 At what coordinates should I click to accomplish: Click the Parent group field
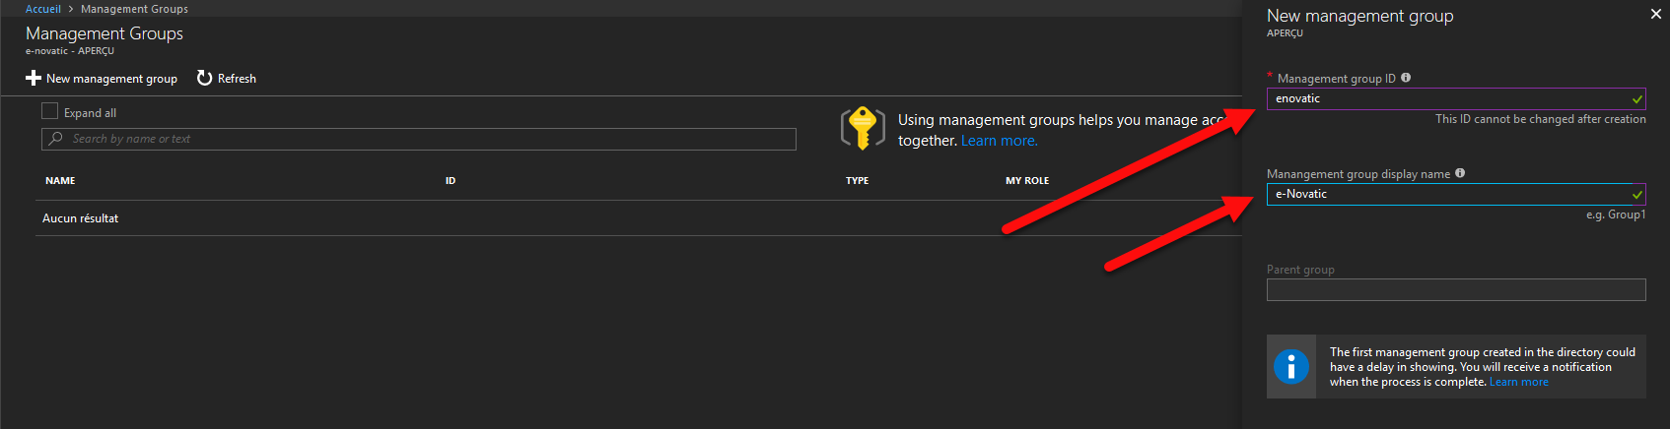1456,289
